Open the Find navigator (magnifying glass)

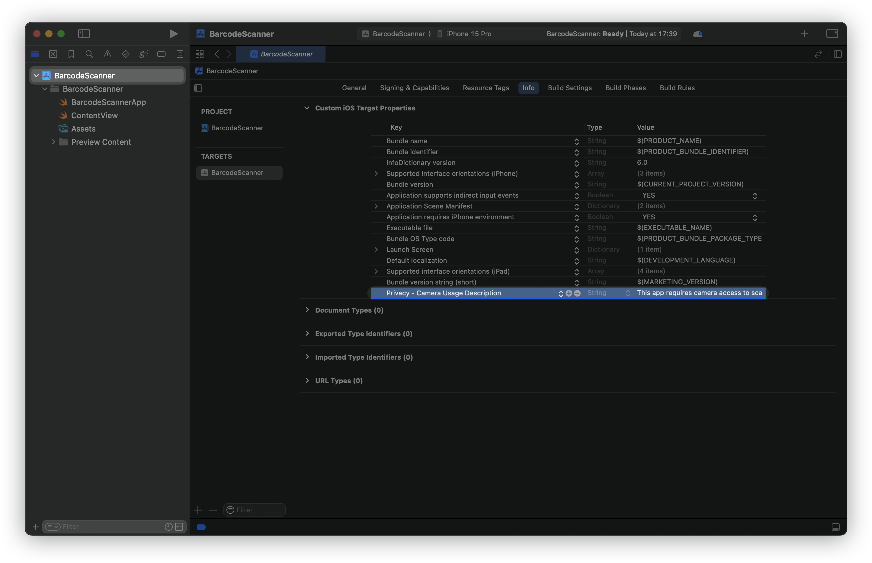(89, 54)
